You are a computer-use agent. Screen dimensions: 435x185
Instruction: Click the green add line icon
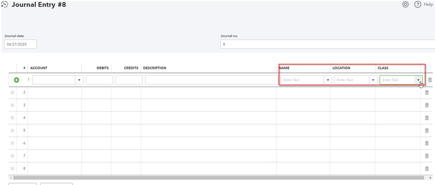click(x=17, y=80)
